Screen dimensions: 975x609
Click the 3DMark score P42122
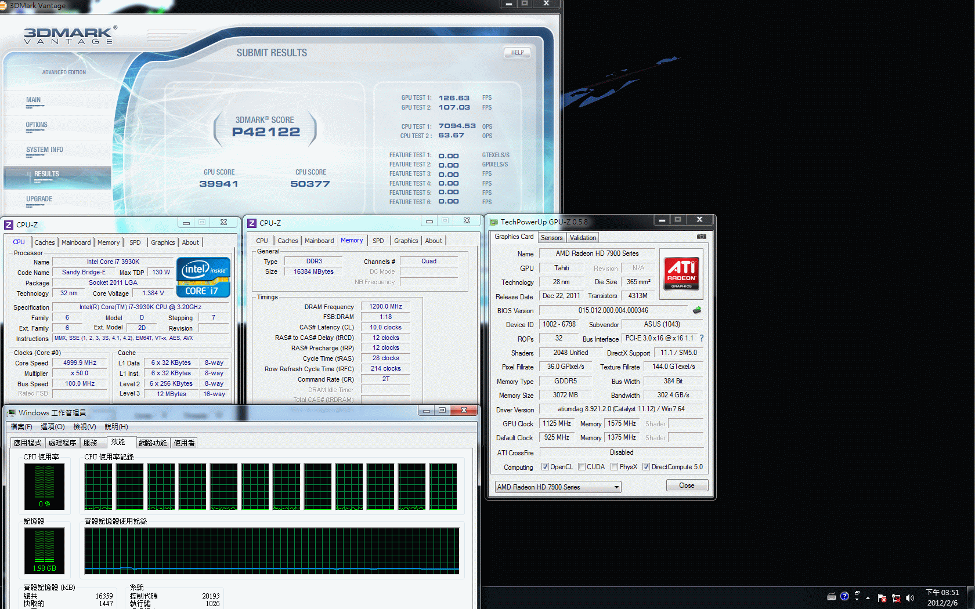(266, 132)
